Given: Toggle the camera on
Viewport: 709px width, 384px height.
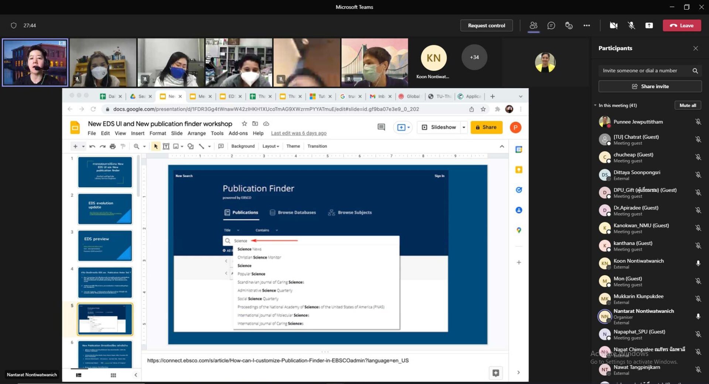Looking at the screenshot, I should 613,25.
